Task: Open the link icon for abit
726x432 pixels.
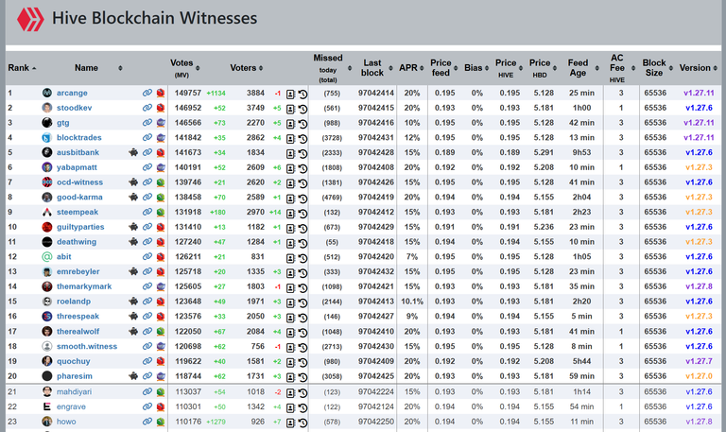Action: pos(147,256)
